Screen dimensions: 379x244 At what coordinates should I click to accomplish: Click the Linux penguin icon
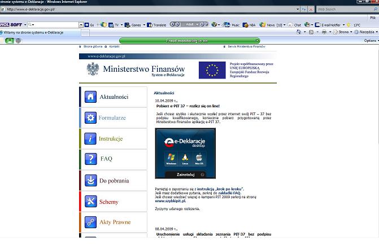point(185,158)
